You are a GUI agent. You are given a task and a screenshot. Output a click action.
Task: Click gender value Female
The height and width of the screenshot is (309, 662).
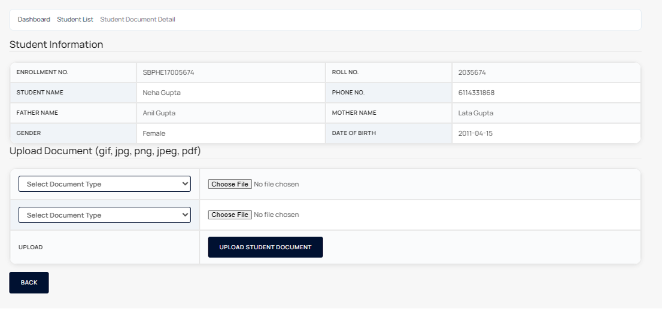[x=154, y=133]
